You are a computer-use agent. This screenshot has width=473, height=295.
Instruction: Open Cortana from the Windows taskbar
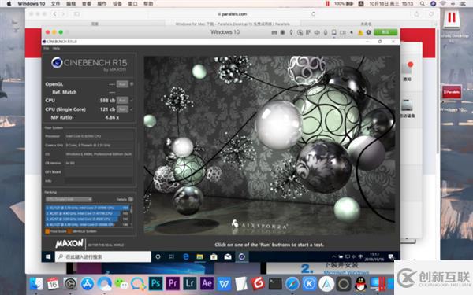click(158, 256)
